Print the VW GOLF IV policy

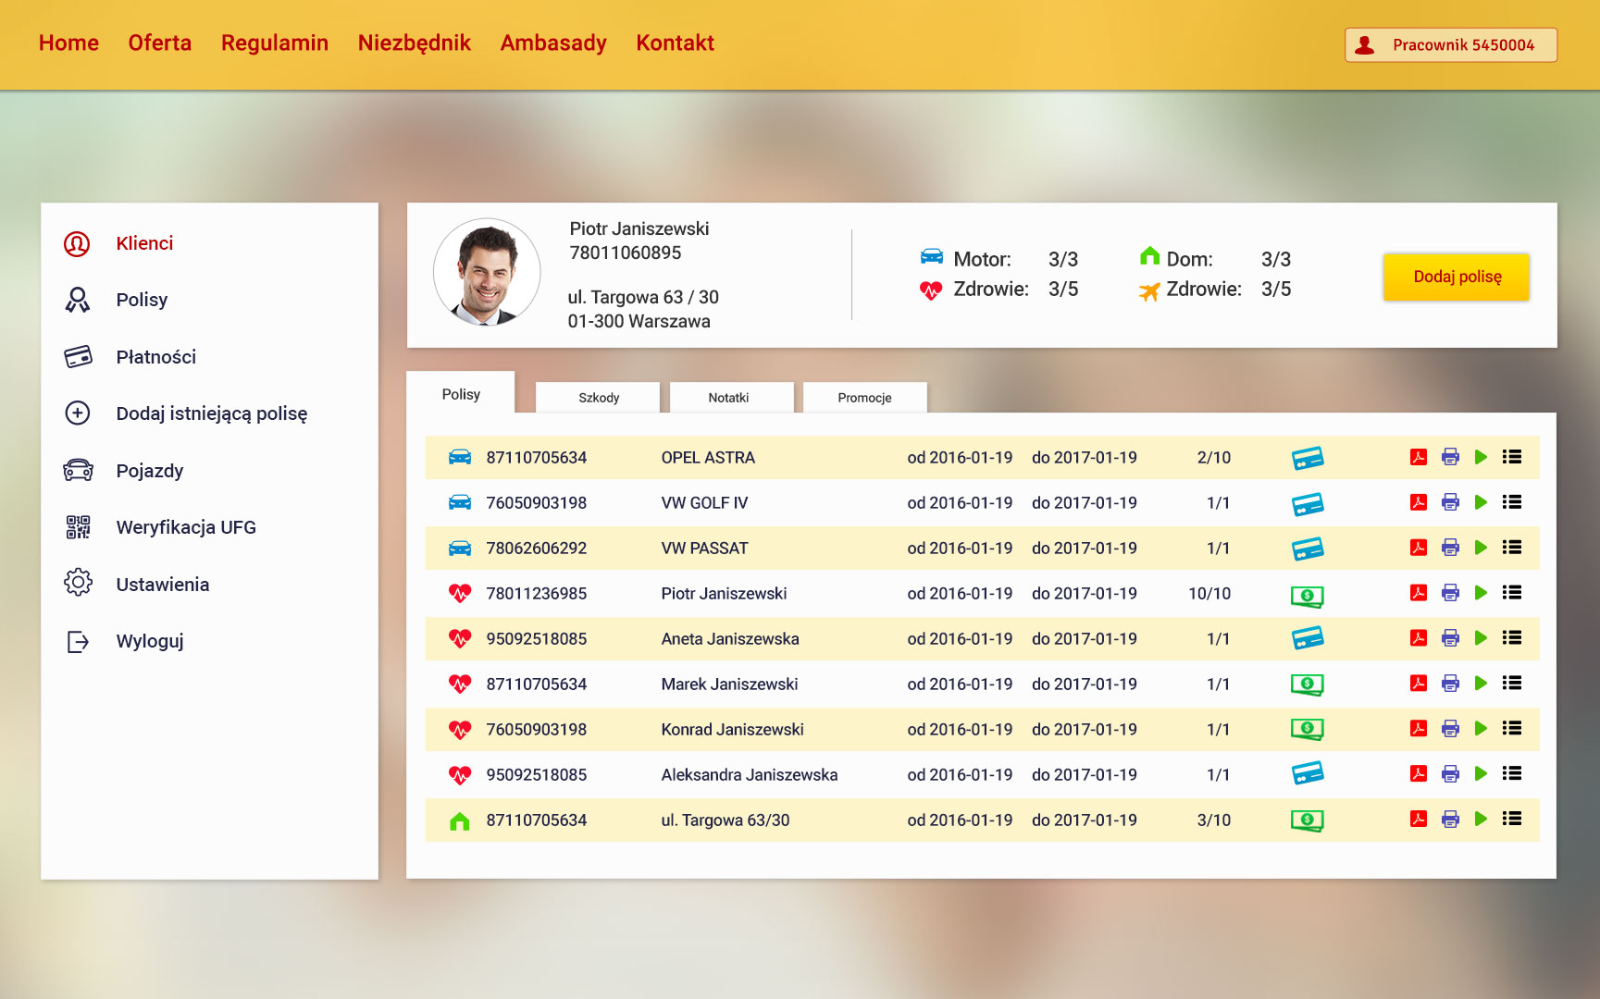1448,502
